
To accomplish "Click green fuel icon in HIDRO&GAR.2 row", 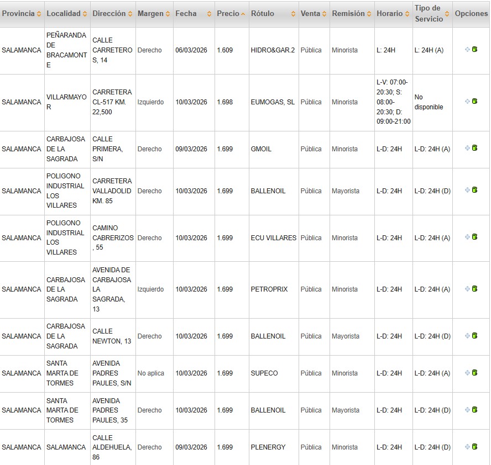I will pyautogui.click(x=475, y=50).
